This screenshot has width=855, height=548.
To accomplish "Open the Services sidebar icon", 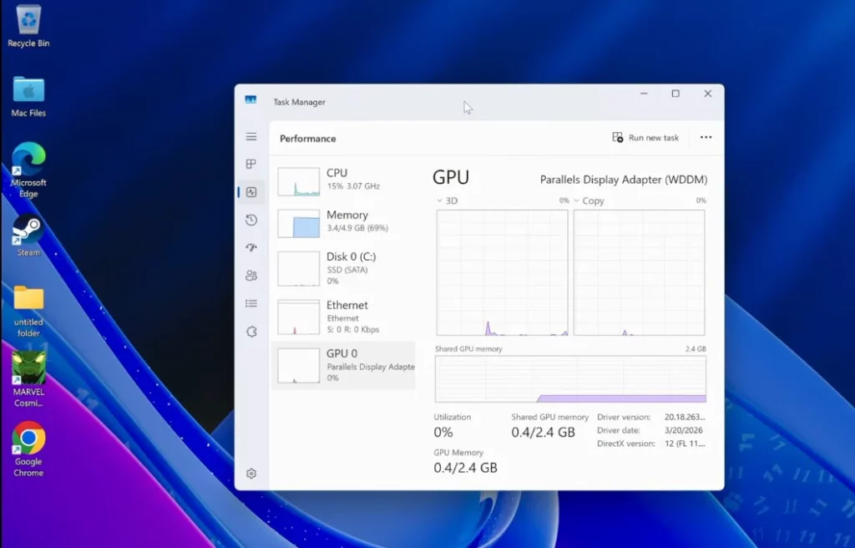I will 251,332.
